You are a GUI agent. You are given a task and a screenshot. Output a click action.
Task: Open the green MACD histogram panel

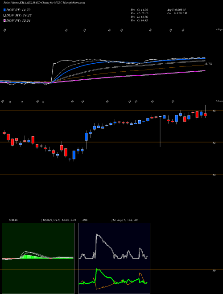click(38, 258)
